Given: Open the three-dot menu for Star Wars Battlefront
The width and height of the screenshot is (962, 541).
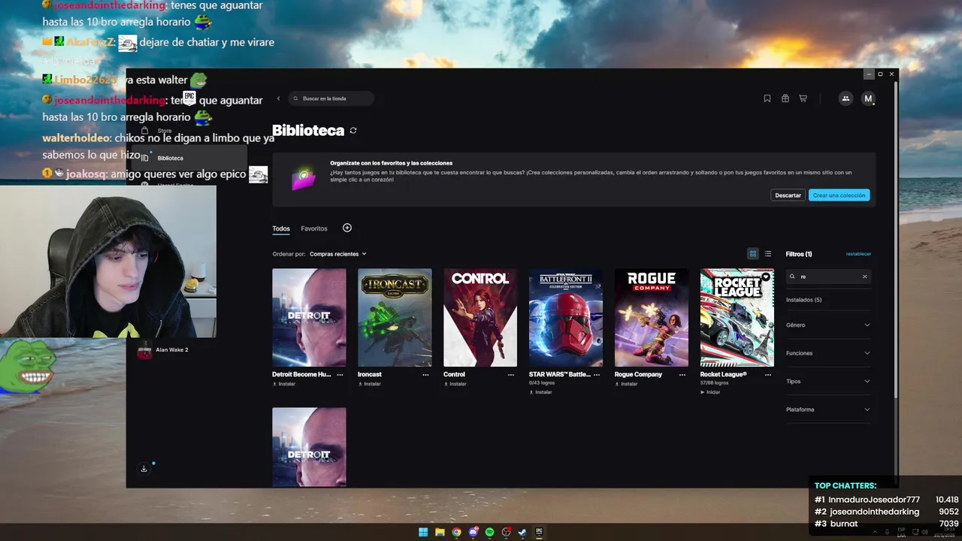Looking at the screenshot, I should pyautogui.click(x=597, y=374).
